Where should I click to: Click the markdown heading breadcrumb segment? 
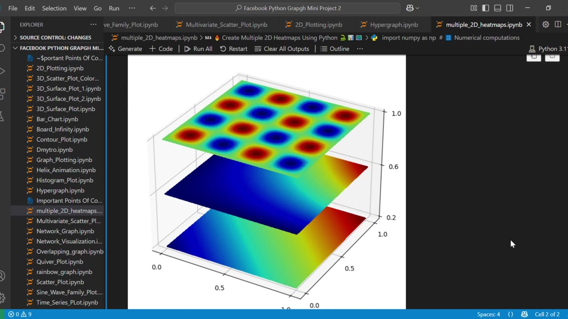point(283,38)
